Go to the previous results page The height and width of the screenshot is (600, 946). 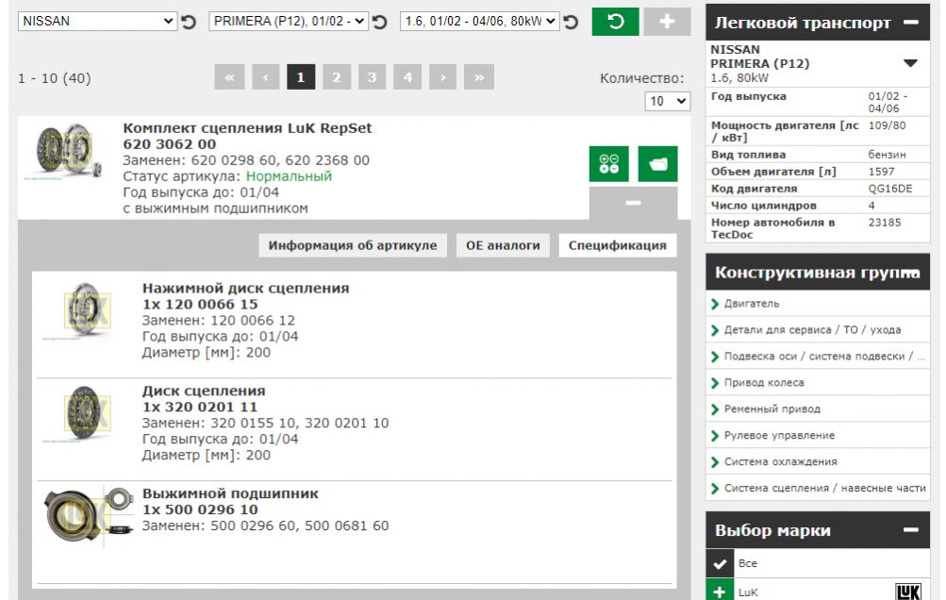coord(265,77)
